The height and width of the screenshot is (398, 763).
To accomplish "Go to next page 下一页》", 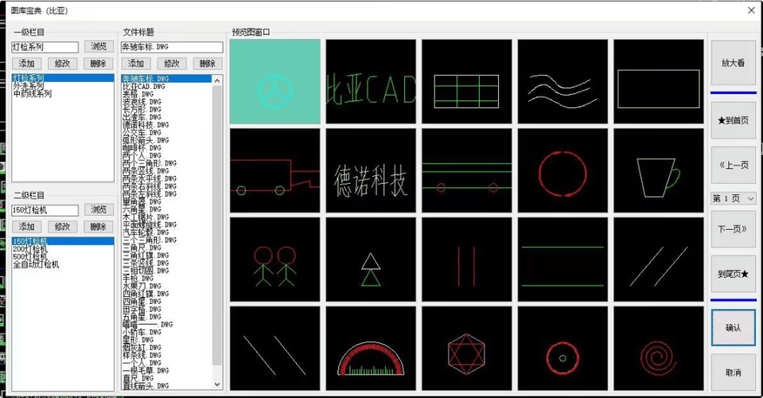I will (734, 229).
